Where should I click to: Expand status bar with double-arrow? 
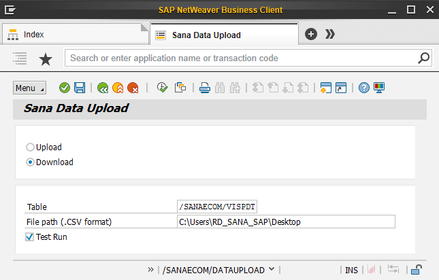(x=151, y=270)
